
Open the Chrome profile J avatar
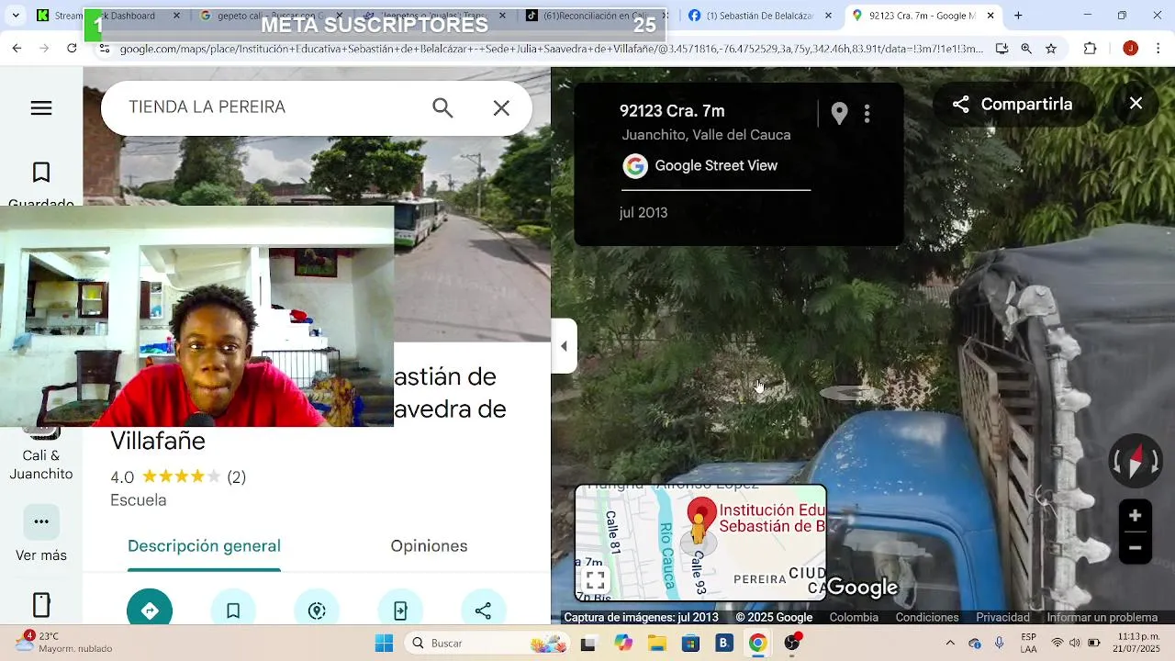1130,49
